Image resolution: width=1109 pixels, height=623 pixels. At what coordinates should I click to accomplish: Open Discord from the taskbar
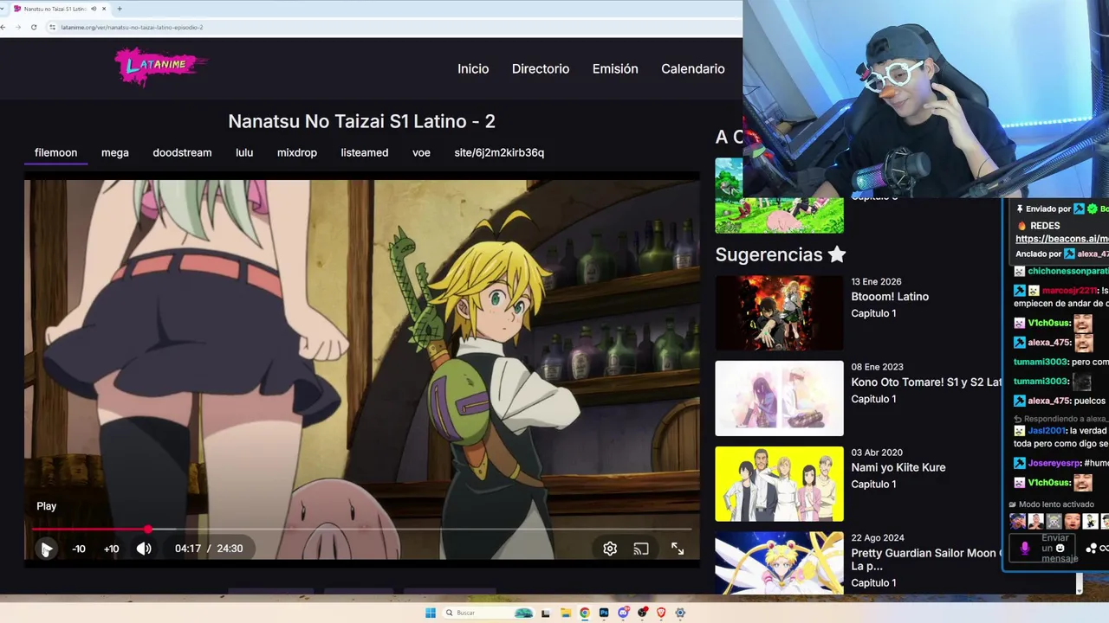623,613
